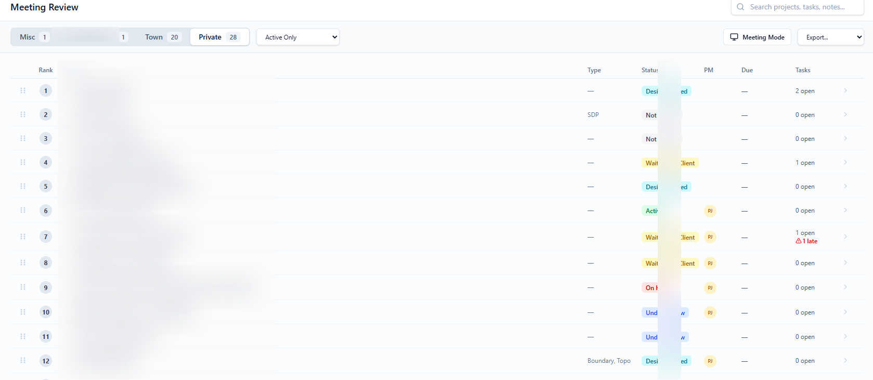Click the drag handle on rank 9 row

click(x=23, y=287)
